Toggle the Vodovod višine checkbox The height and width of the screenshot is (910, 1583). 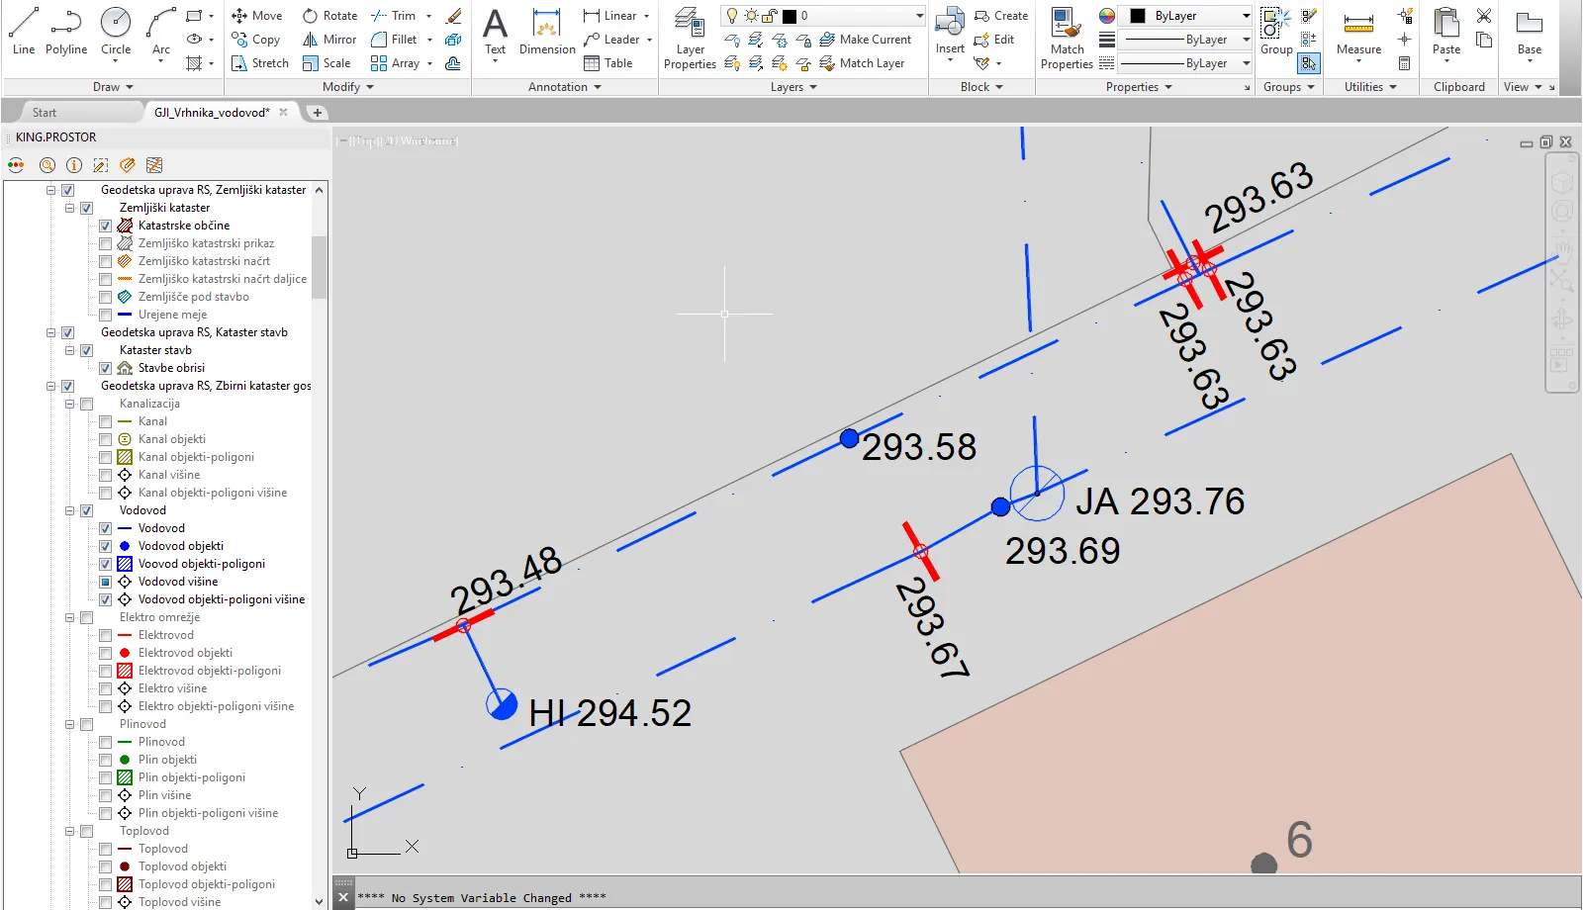(x=106, y=582)
